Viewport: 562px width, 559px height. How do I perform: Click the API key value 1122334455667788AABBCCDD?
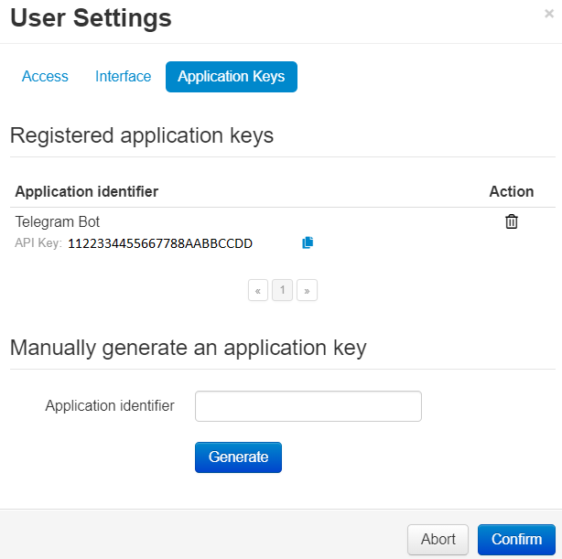[160, 243]
